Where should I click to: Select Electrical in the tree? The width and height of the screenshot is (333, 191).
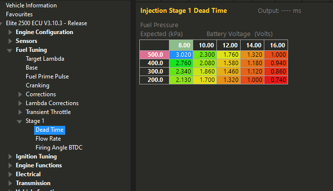[28, 174]
